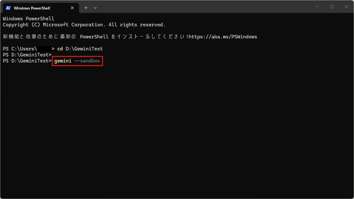
Task: Click the 'D:\GeminiTest' path argument after cd
Action: (x=84, y=49)
